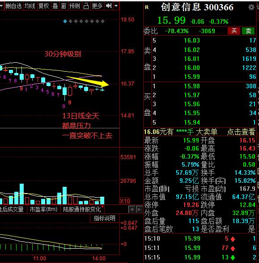The width and height of the screenshot is (259, 263).
Task: Click 点击查看 to view large sell orders
Action: click(x=241, y=132)
